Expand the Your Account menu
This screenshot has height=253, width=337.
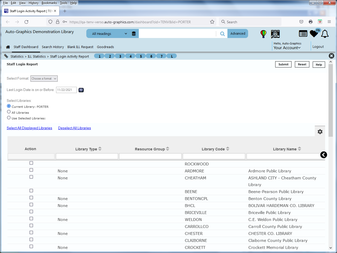click(x=287, y=48)
